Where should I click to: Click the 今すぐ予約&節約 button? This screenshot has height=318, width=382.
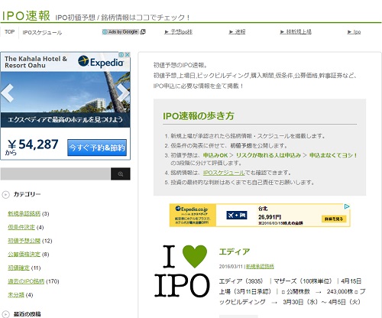(x=97, y=148)
